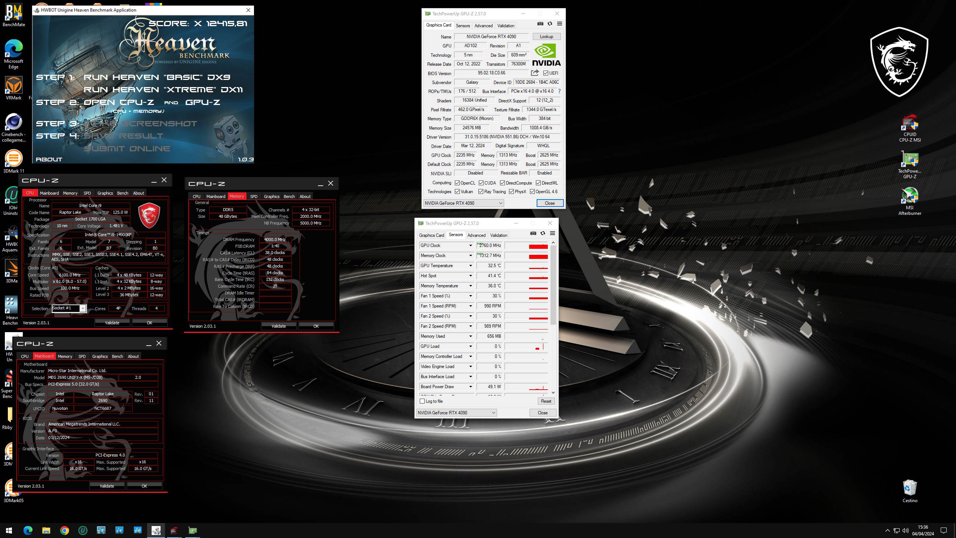The height and width of the screenshot is (538, 956).
Task: Click Reset in GPU-Z Sensors window
Action: pyautogui.click(x=546, y=401)
